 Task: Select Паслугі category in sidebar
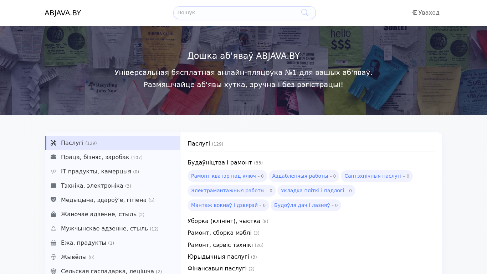pos(112,143)
